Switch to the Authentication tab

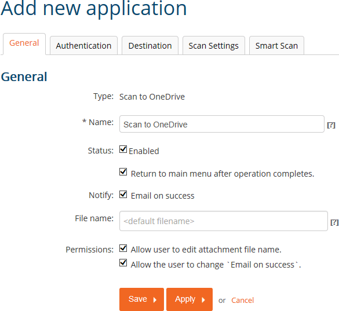[83, 46]
